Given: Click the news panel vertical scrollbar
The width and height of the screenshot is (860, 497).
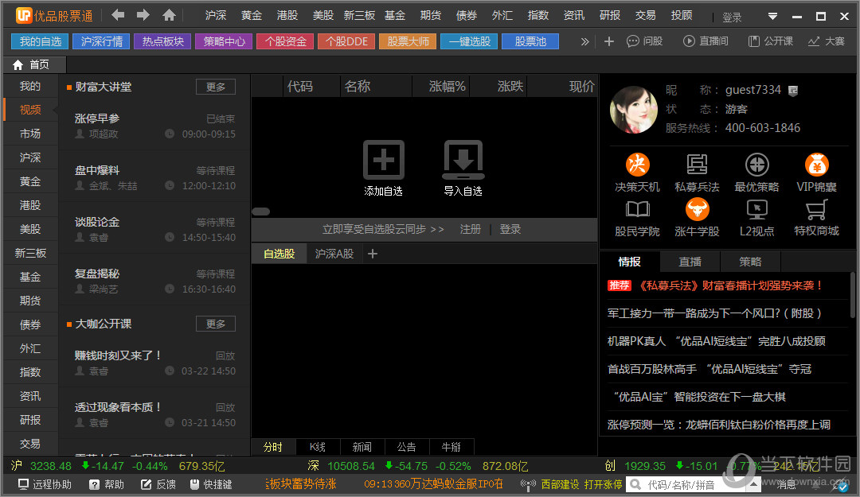Looking at the screenshot, I should (852, 295).
